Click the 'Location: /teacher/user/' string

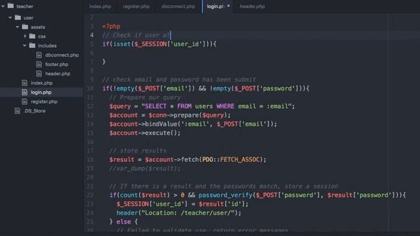(188, 213)
